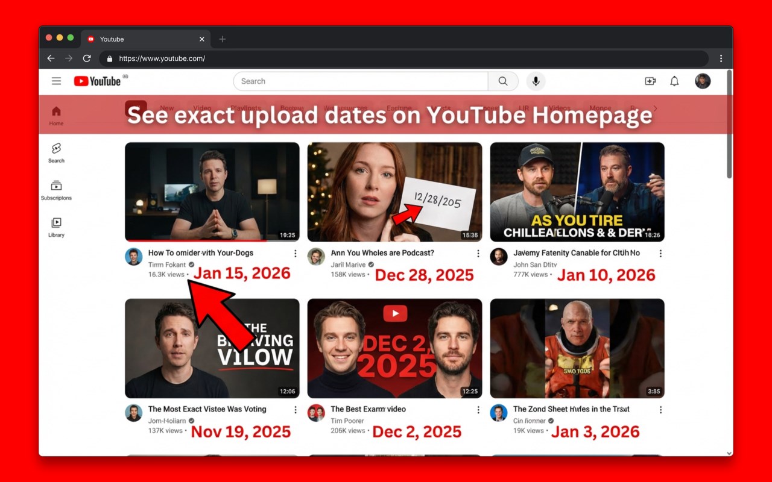Open the DEC 2, 2025 thumbnail
The width and height of the screenshot is (772, 482).
click(394, 348)
